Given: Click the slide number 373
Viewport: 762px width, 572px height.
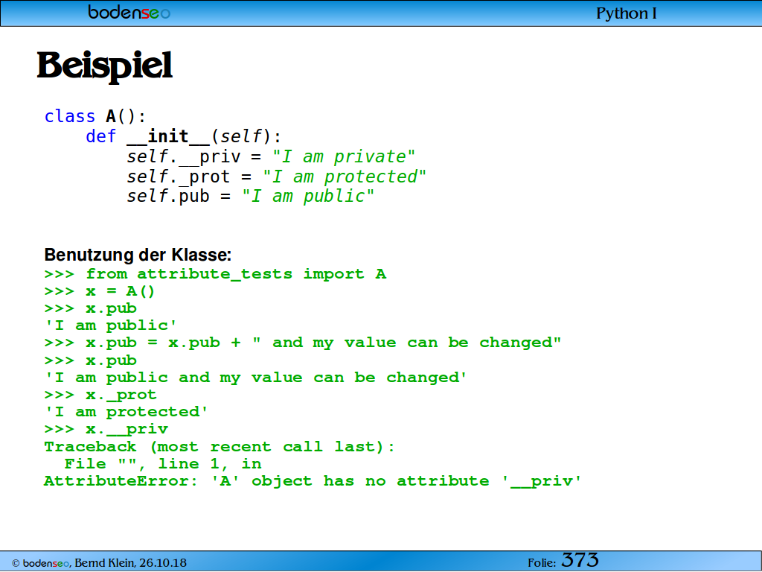Looking at the screenshot, I should click(x=580, y=560).
